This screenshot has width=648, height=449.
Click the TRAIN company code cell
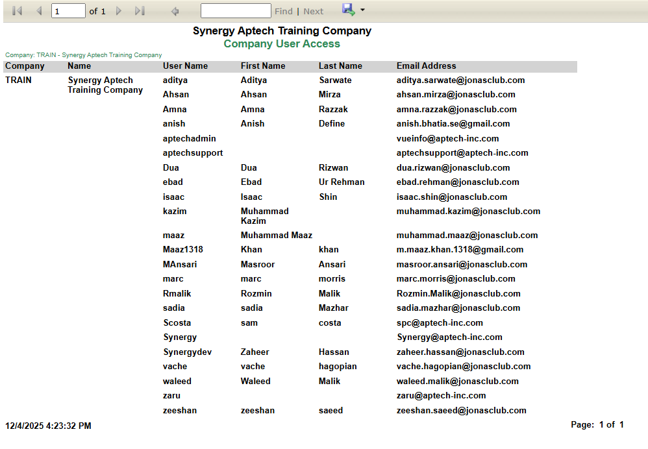click(x=18, y=80)
